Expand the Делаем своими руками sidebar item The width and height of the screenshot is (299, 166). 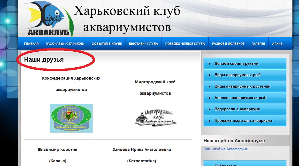click(236, 64)
